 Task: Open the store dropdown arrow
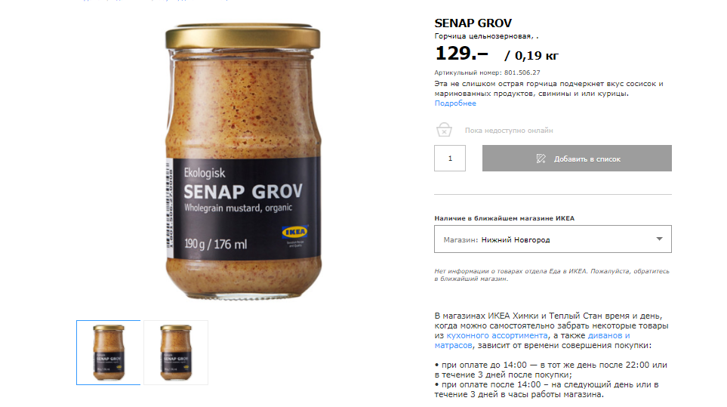[x=659, y=239]
